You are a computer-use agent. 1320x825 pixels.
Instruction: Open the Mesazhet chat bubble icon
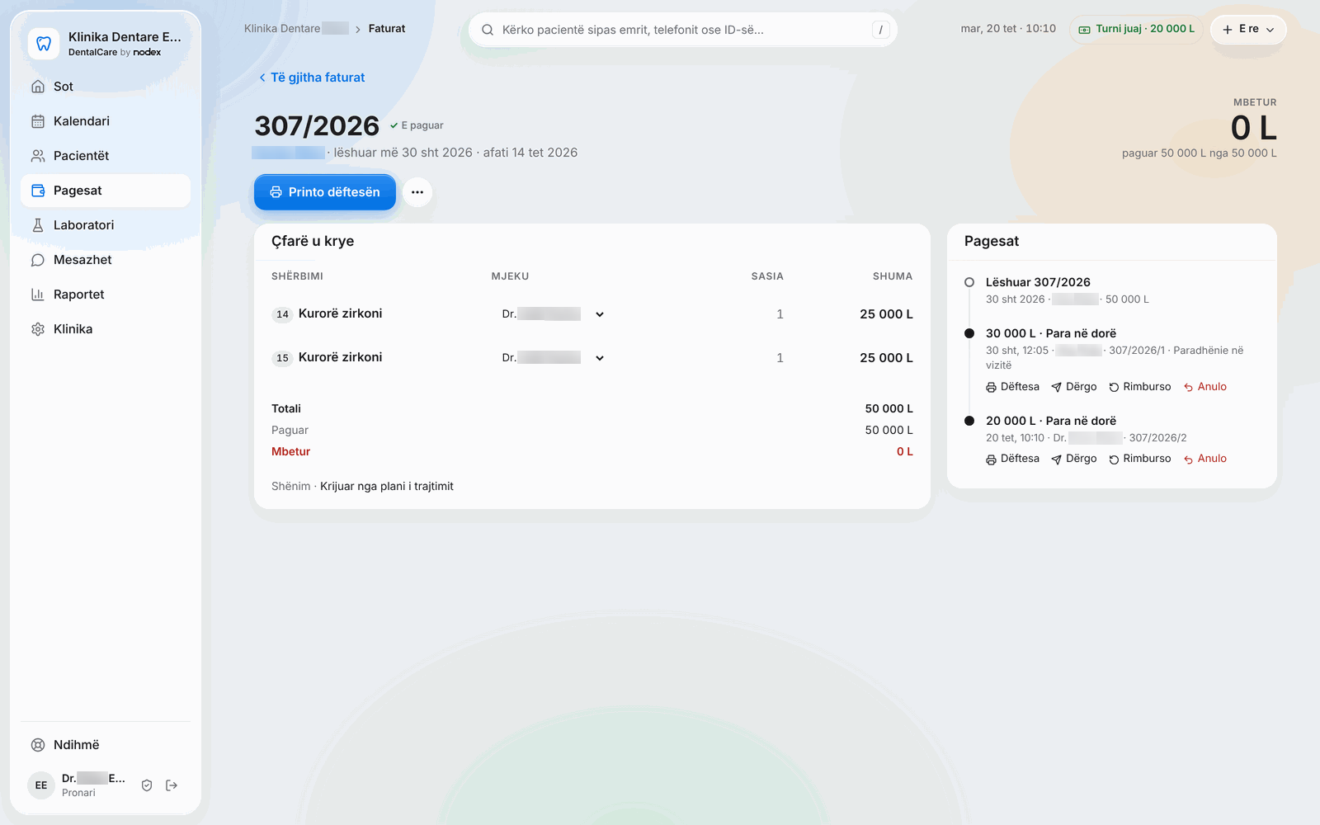38,260
